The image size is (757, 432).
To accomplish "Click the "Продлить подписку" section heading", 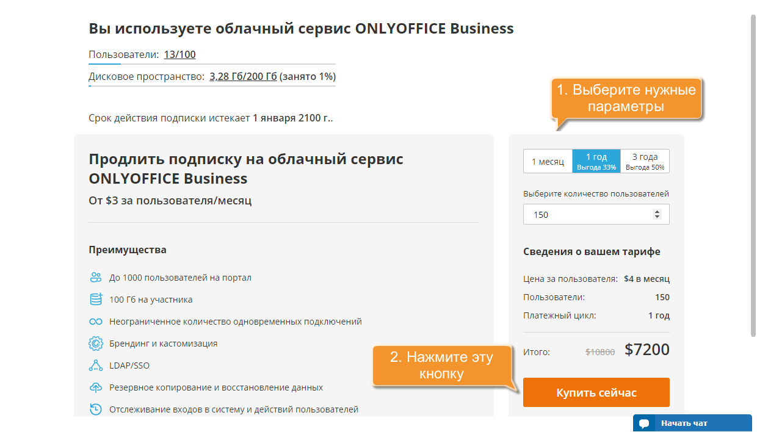I will (246, 169).
